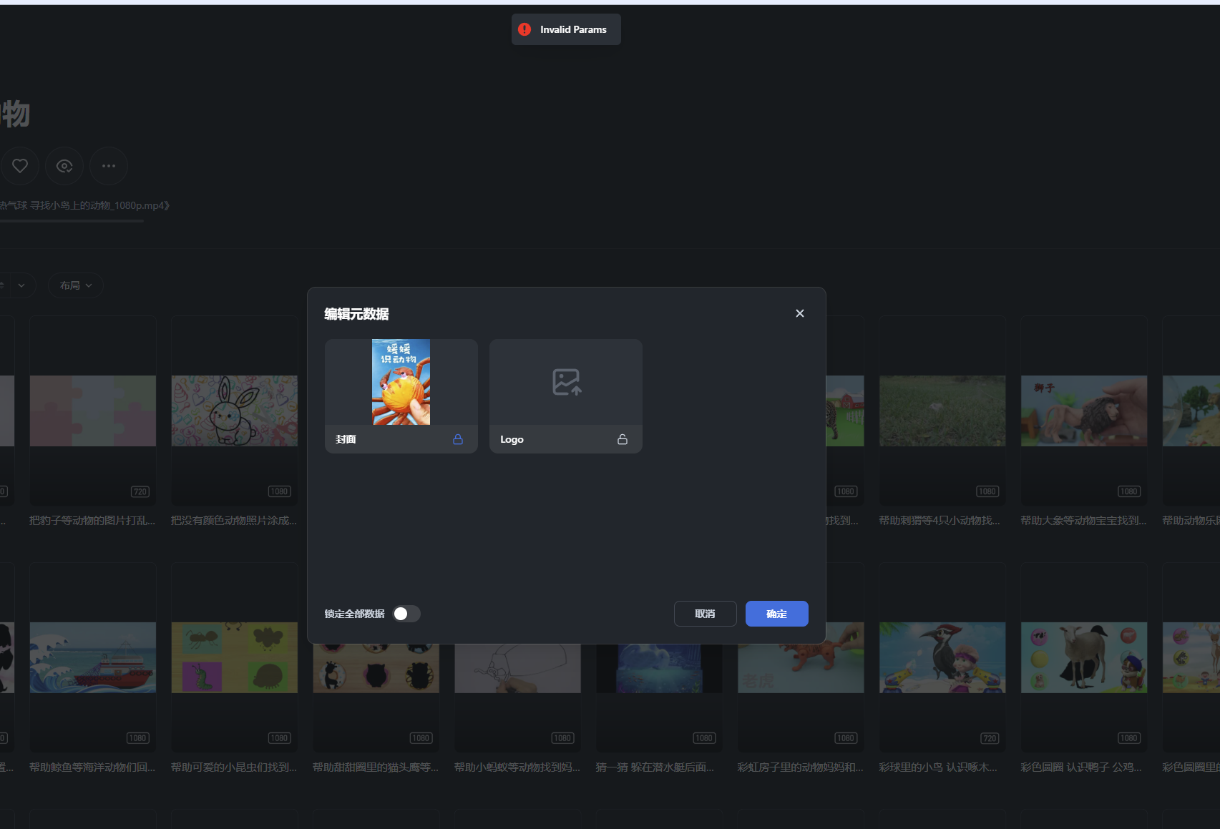Image resolution: width=1220 pixels, height=829 pixels.
Task: Open title 猜一猜 躲在潜水艇后面...
Action: point(655,767)
